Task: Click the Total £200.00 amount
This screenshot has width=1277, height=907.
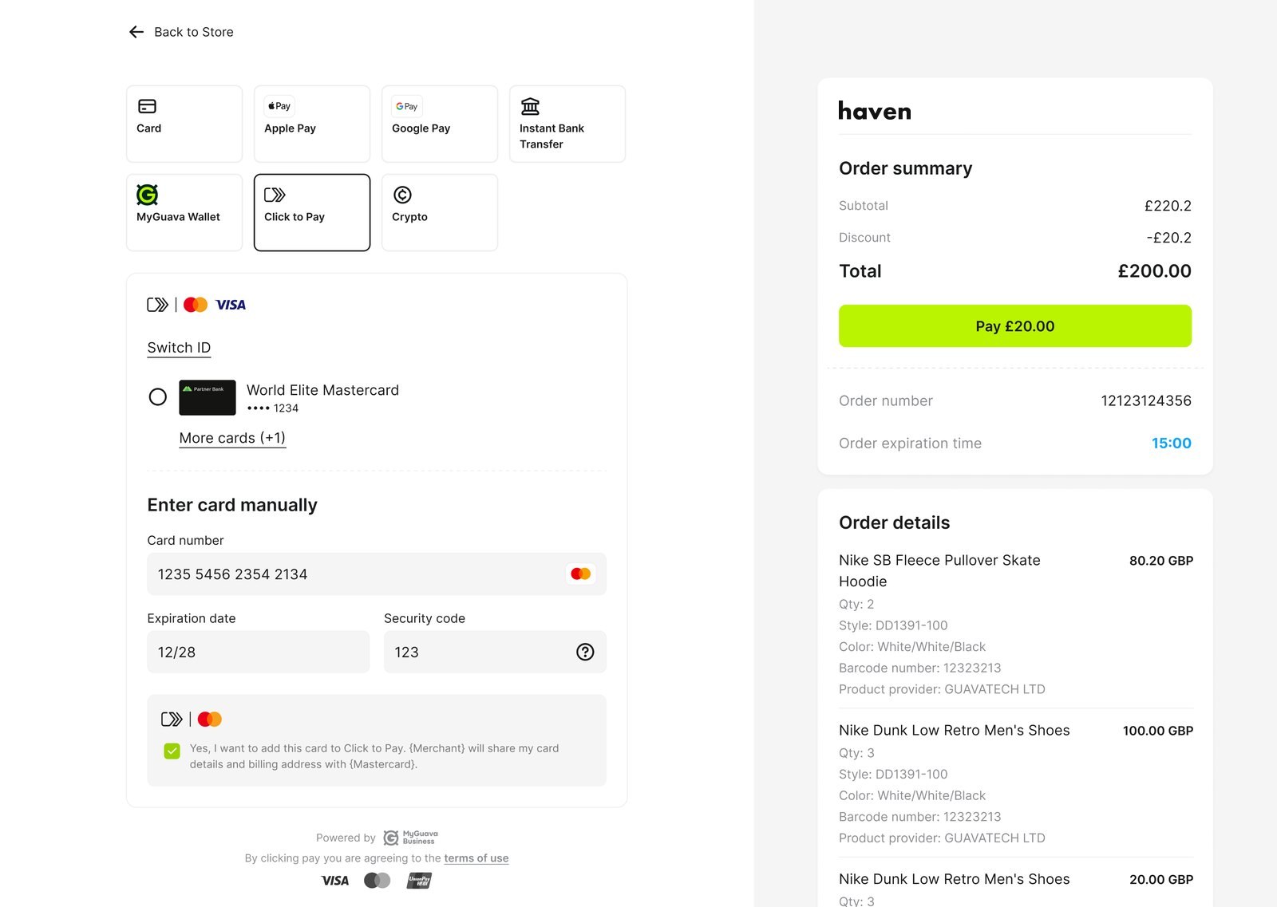Action: 1154,271
